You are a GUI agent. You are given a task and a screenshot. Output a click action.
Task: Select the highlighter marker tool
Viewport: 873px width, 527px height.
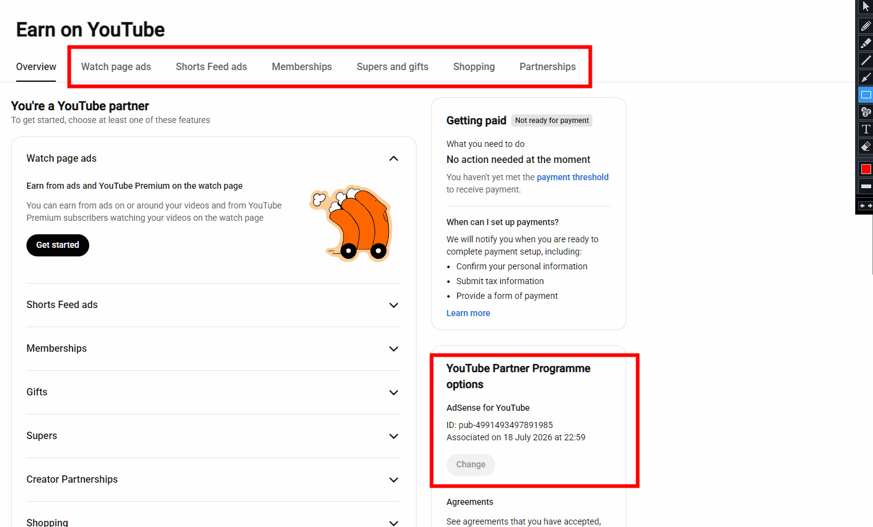pos(866,43)
